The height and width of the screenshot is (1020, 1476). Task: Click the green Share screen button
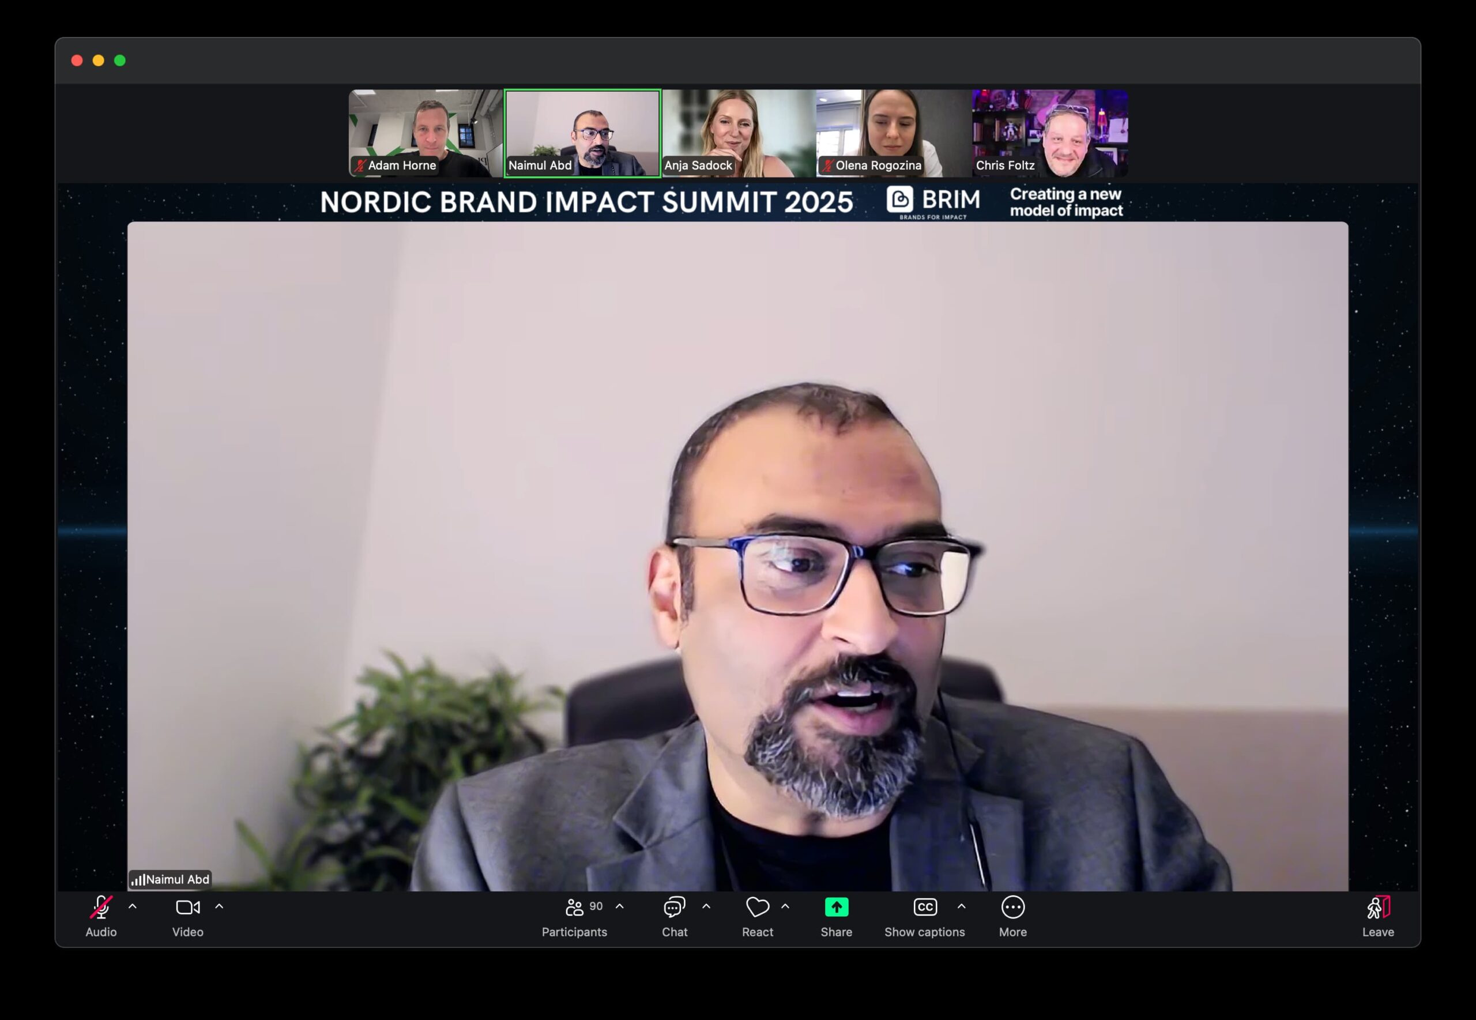click(837, 907)
